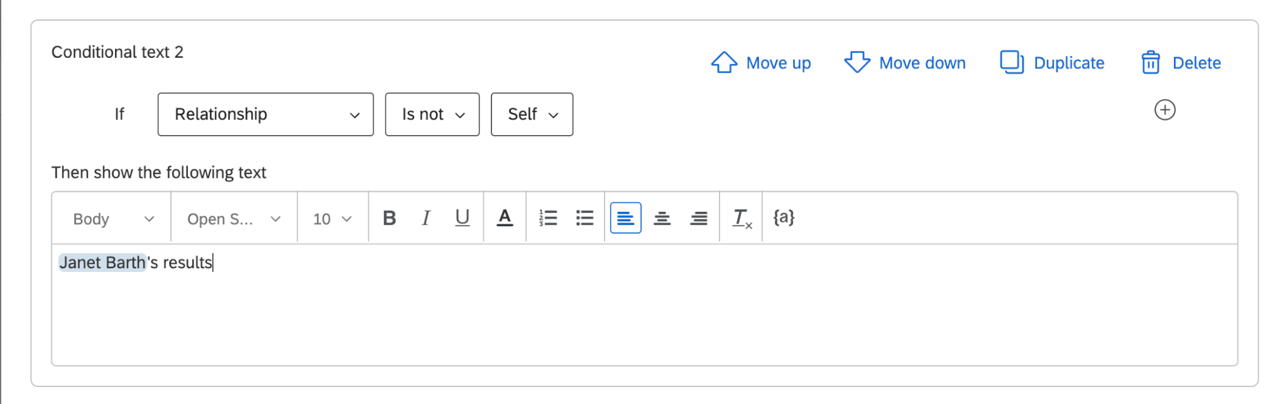Apply underline formatting
Viewport: 1287px width, 404px height.
click(x=462, y=218)
